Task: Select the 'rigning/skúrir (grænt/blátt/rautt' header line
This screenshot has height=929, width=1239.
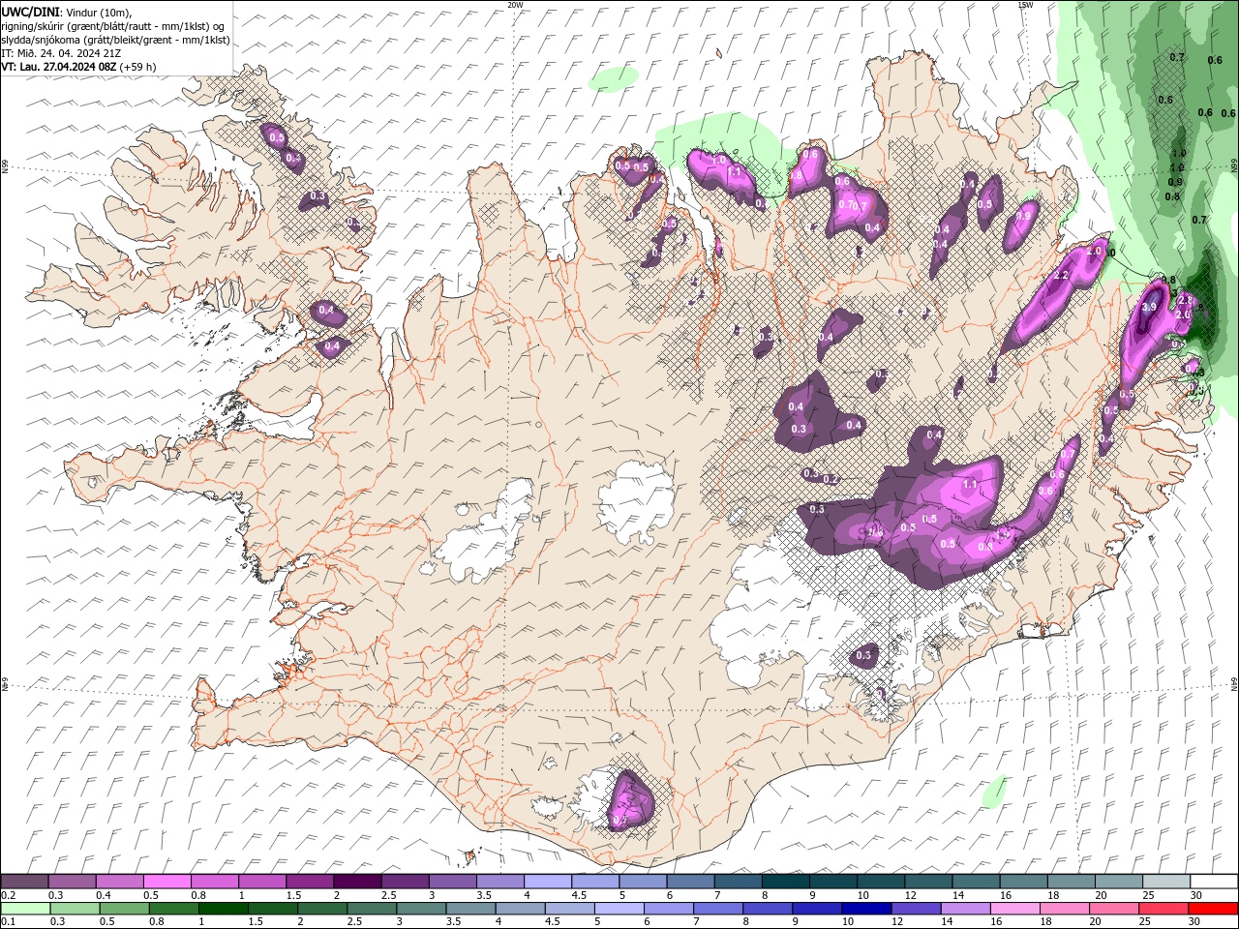Action: (x=113, y=26)
